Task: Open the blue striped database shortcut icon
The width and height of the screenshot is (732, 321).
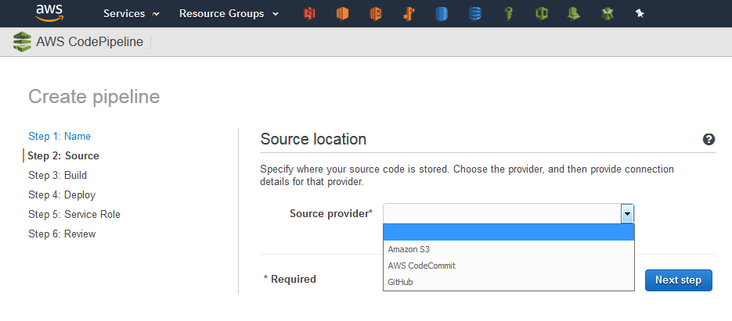Action: click(474, 14)
